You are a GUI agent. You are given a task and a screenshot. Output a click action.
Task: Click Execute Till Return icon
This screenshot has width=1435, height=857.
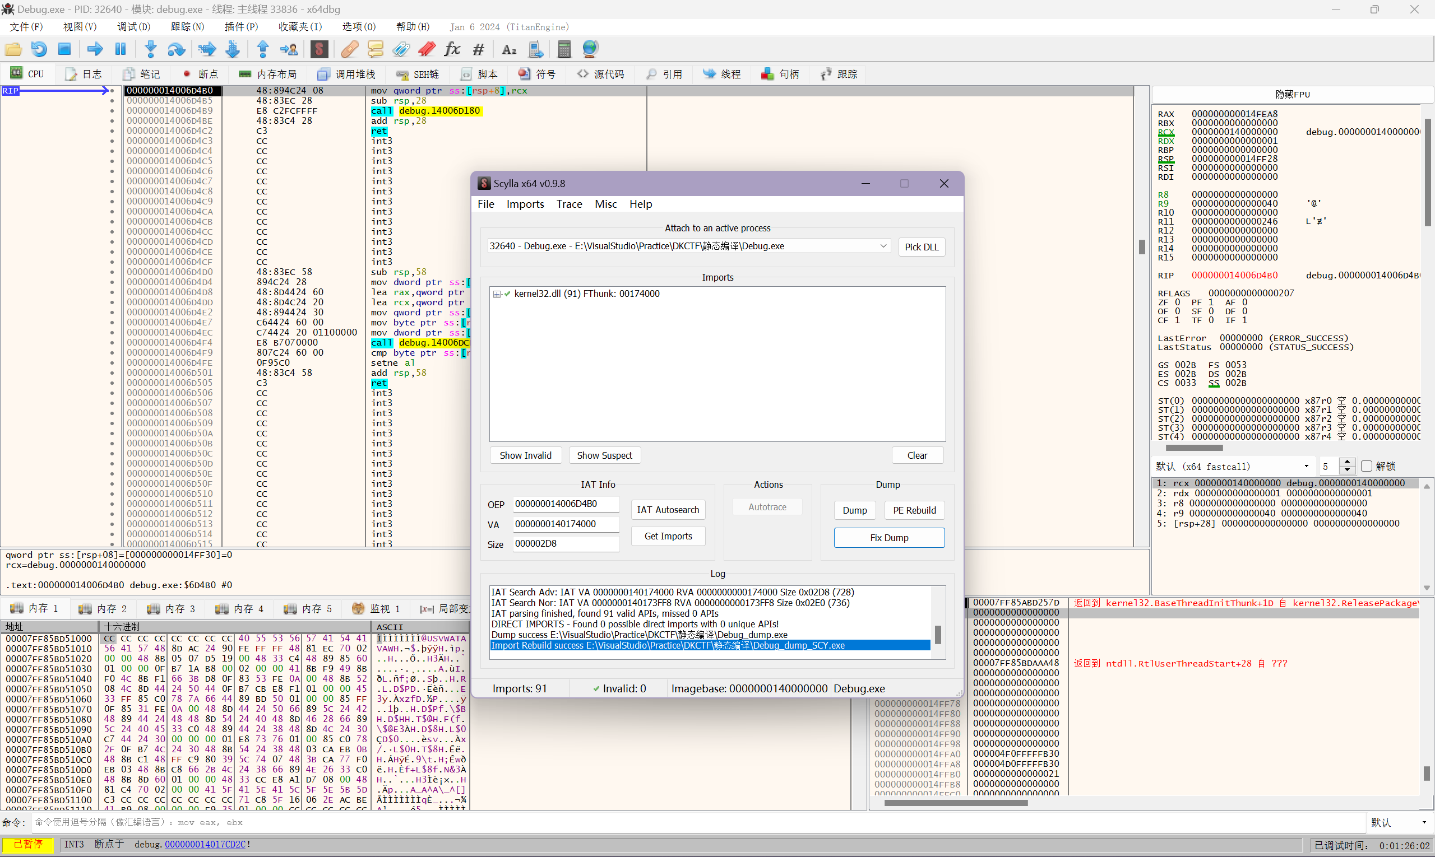point(263,49)
